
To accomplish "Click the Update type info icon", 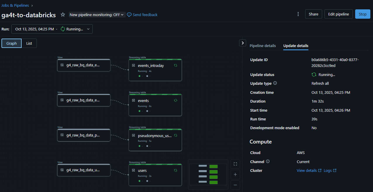I will coord(275,83).
